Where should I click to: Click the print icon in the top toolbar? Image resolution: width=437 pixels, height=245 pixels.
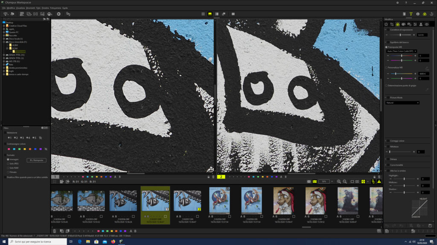tap(50, 14)
